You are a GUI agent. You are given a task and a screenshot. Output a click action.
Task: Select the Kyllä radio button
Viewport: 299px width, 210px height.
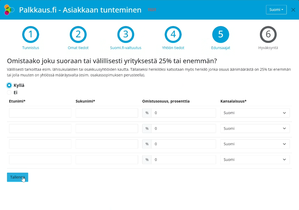pos(9,85)
